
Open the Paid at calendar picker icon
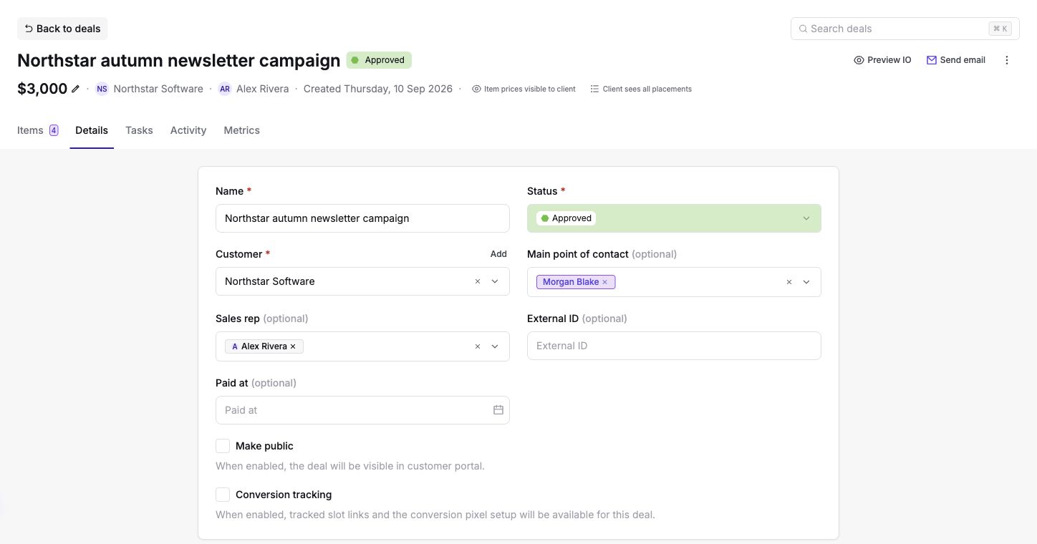point(498,410)
